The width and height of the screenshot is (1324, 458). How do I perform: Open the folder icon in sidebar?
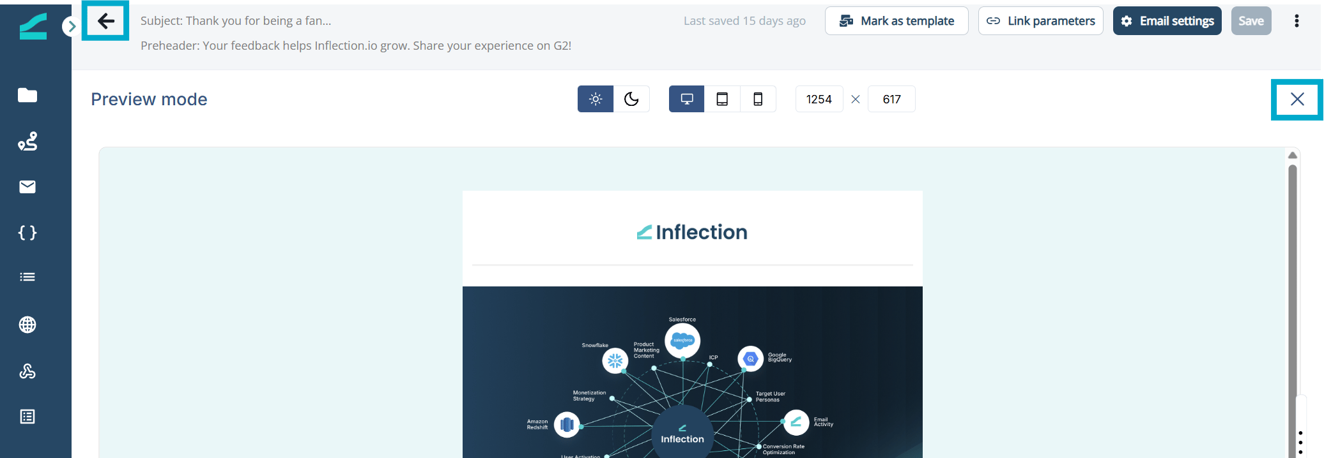coord(27,95)
